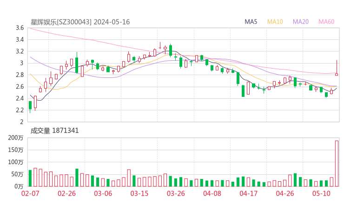Click the 200万 volume axis label
The image size is (344, 204).
tap(16, 138)
